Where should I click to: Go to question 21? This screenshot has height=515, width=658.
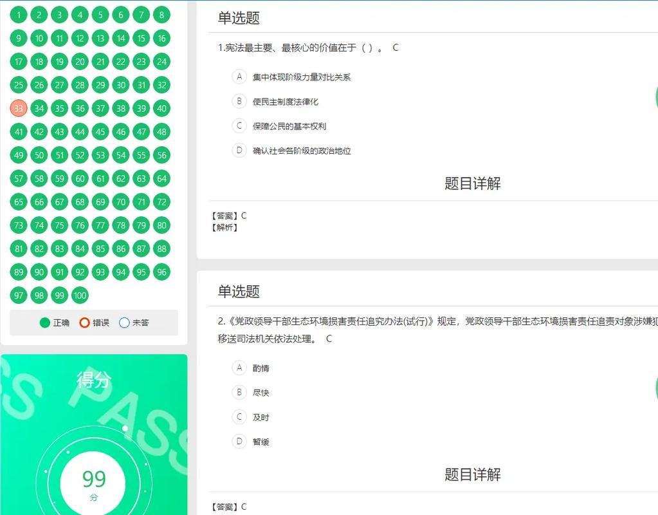click(100, 62)
